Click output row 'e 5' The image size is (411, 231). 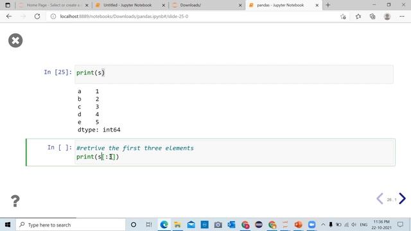pos(89,122)
